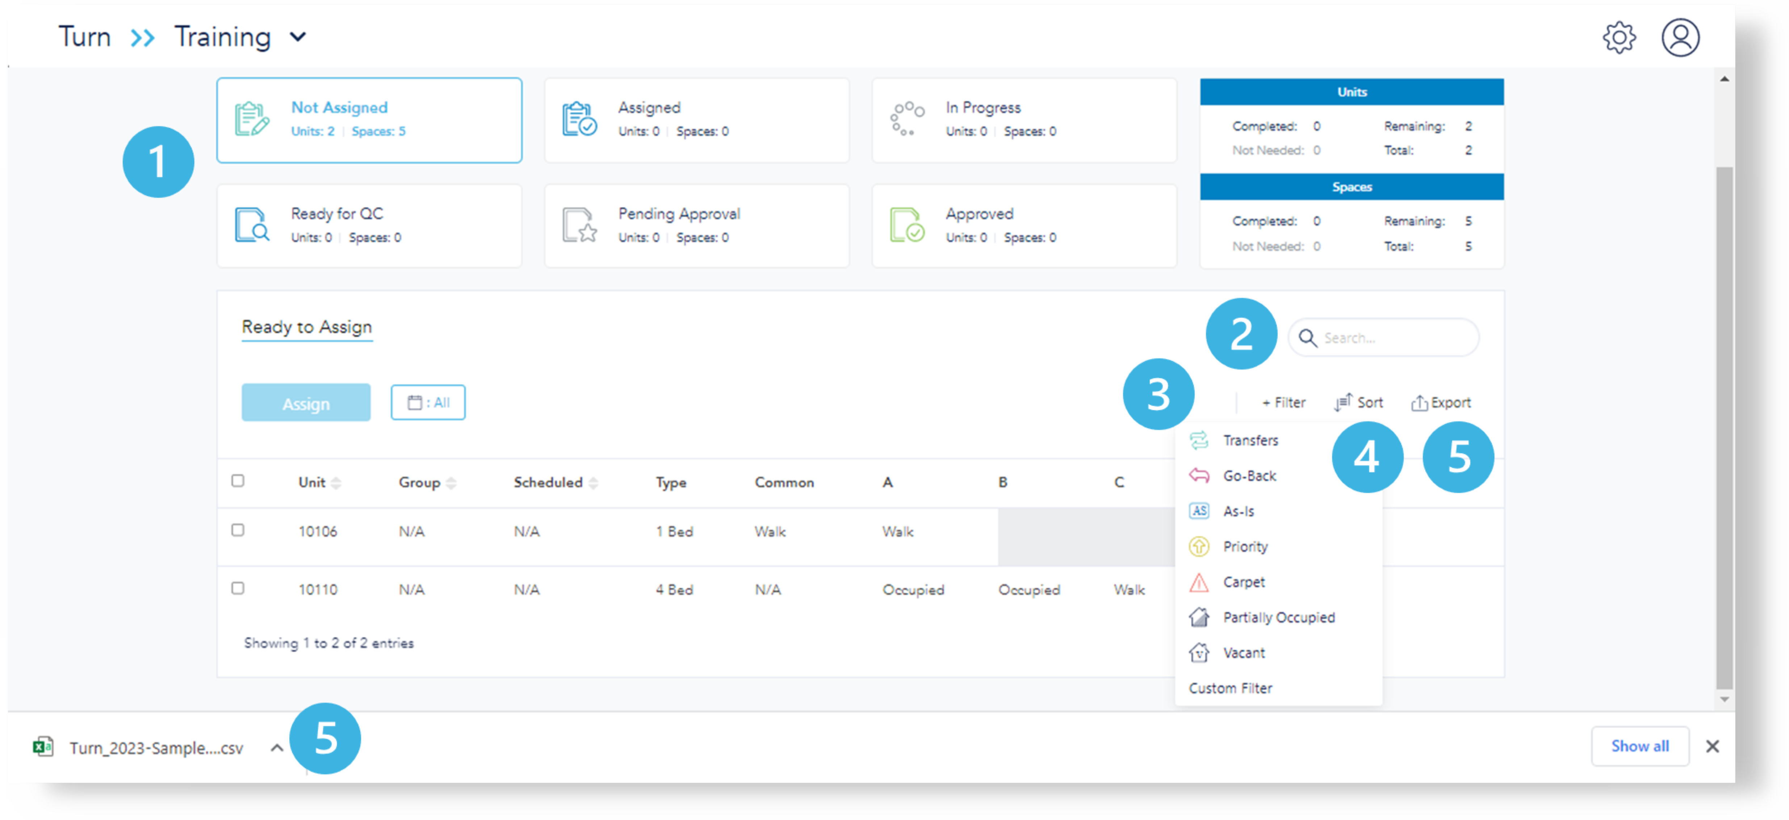Open the calendar All date filter

428,402
